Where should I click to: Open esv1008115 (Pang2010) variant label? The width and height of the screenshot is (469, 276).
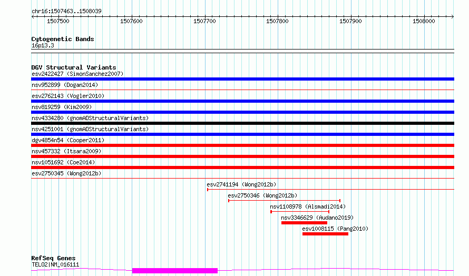point(335,229)
